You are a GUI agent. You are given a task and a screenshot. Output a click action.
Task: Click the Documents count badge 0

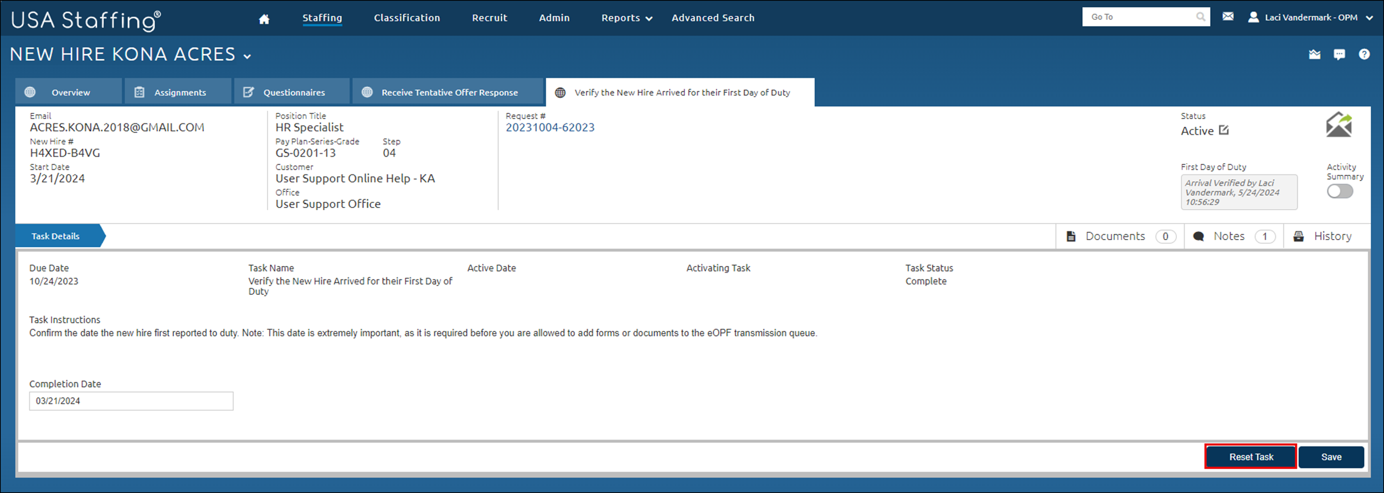point(1165,236)
